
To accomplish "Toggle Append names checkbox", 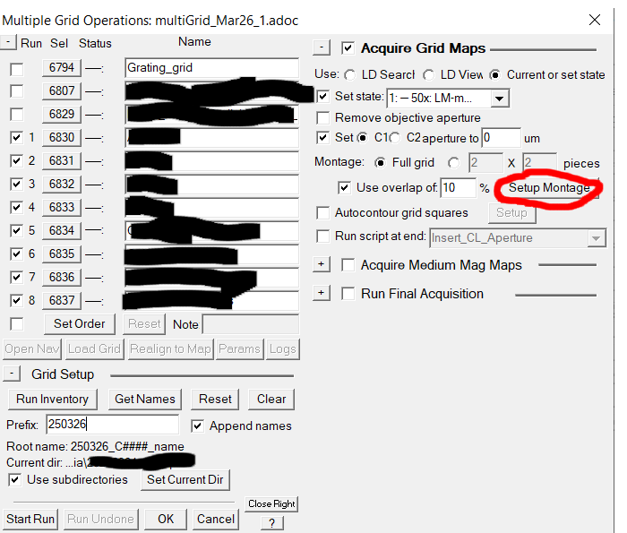I will click(x=198, y=426).
